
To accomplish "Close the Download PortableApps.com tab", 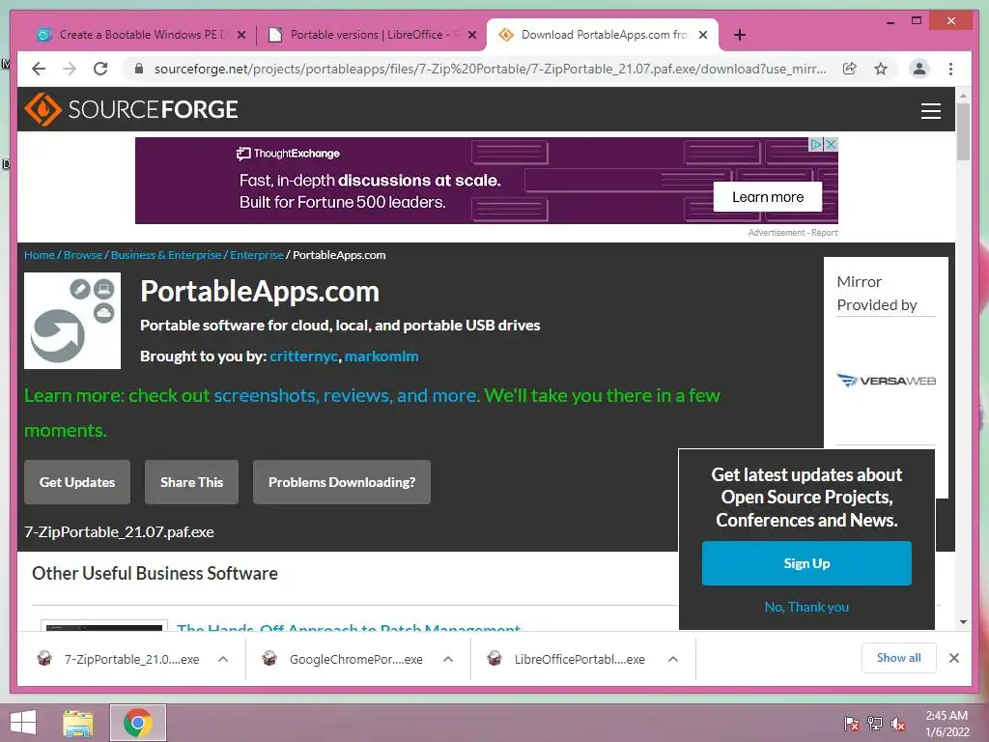I will click(x=703, y=35).
